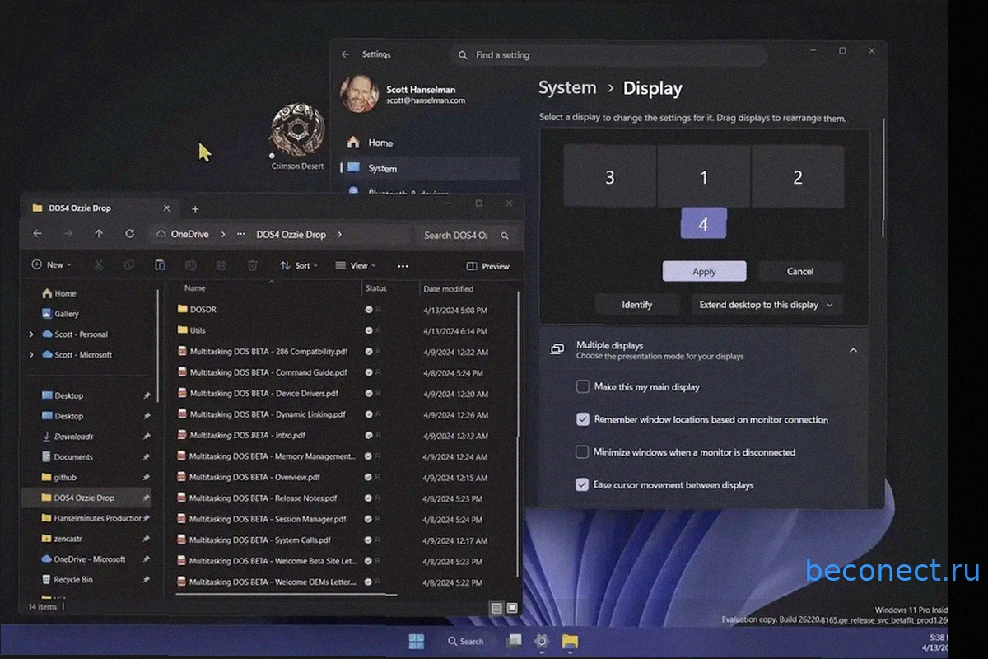
Task: Click the Scott Hanselman profile picture
Action: coord(360,94)
